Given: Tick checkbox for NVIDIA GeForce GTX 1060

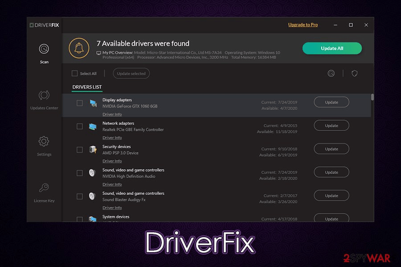Looking at the screenshot, I should 80,103.
